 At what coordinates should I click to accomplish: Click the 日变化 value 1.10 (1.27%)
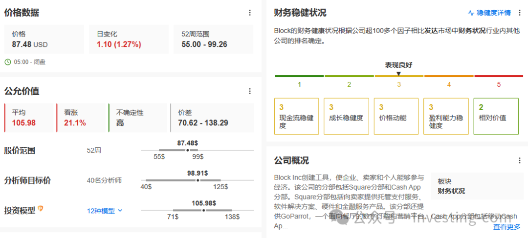click(119, 44)
